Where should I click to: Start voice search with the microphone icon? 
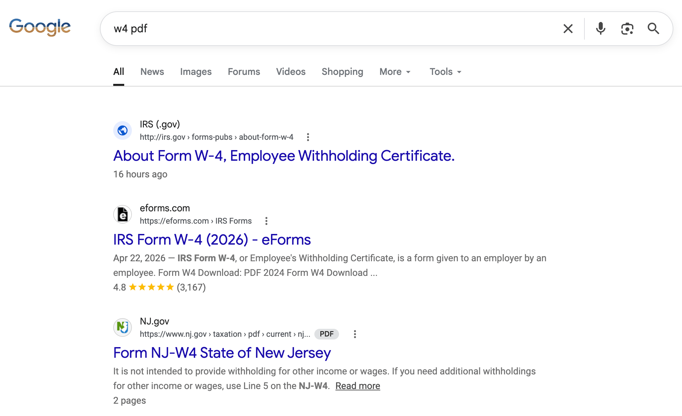[x=600, y=29]
